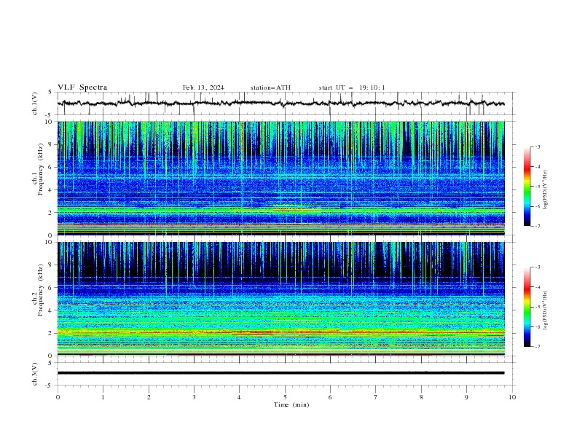Click time axis tick label '3'

pyautogui.click(x=194, y=397)
